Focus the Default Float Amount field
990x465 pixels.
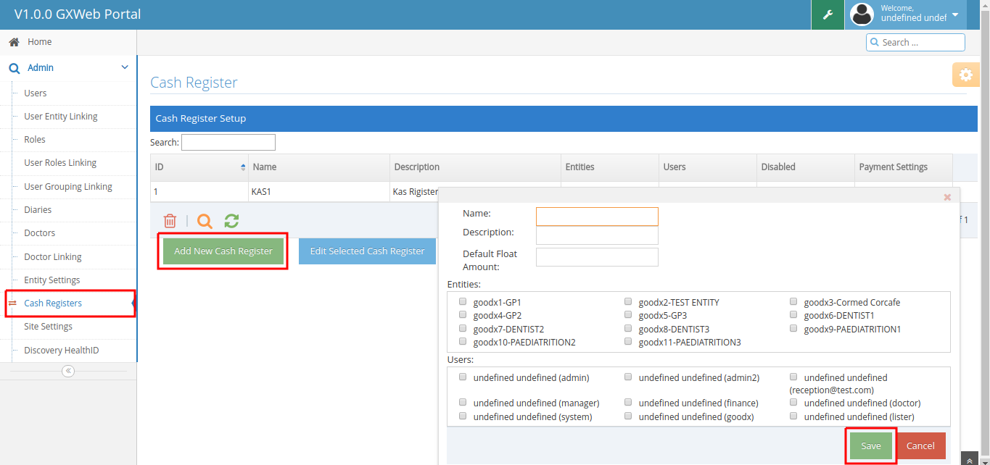597,257
